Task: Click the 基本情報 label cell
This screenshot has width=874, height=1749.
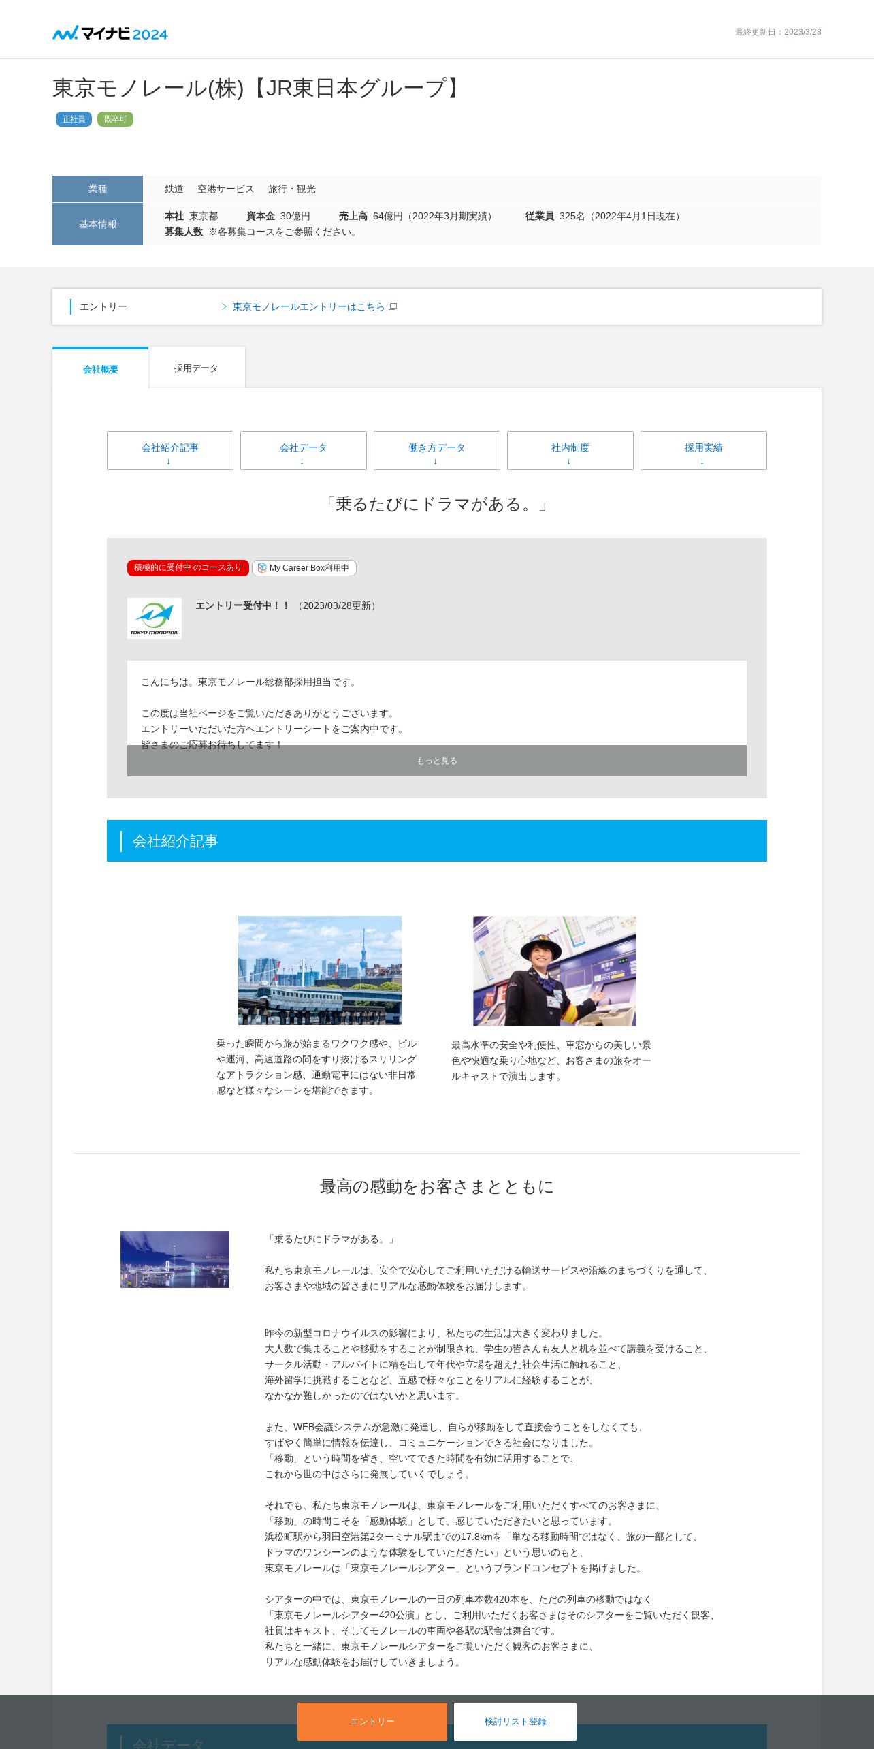Action: [x=97, y=224]
